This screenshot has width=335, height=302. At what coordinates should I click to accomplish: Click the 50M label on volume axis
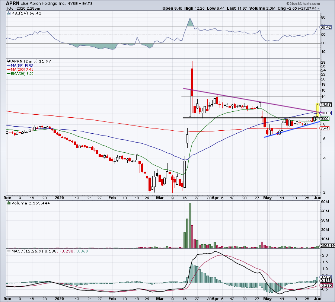[325, 202]
